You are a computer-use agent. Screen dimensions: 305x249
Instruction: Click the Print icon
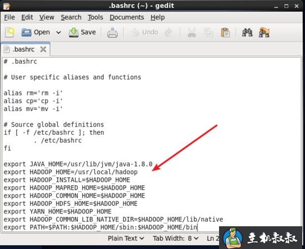[112, 33]
